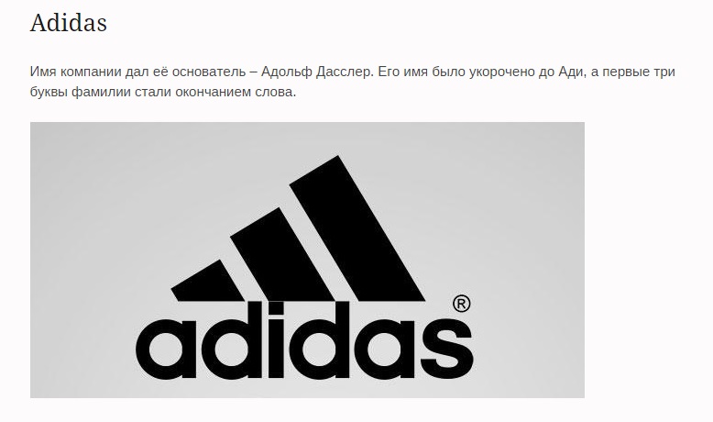Click the Adidas heading title
This screenshot has height=422, width=713.
(68, 23)
